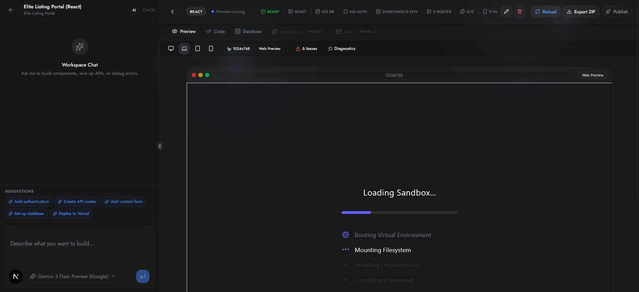Select the laptop viewport icon

pos(184,49)
